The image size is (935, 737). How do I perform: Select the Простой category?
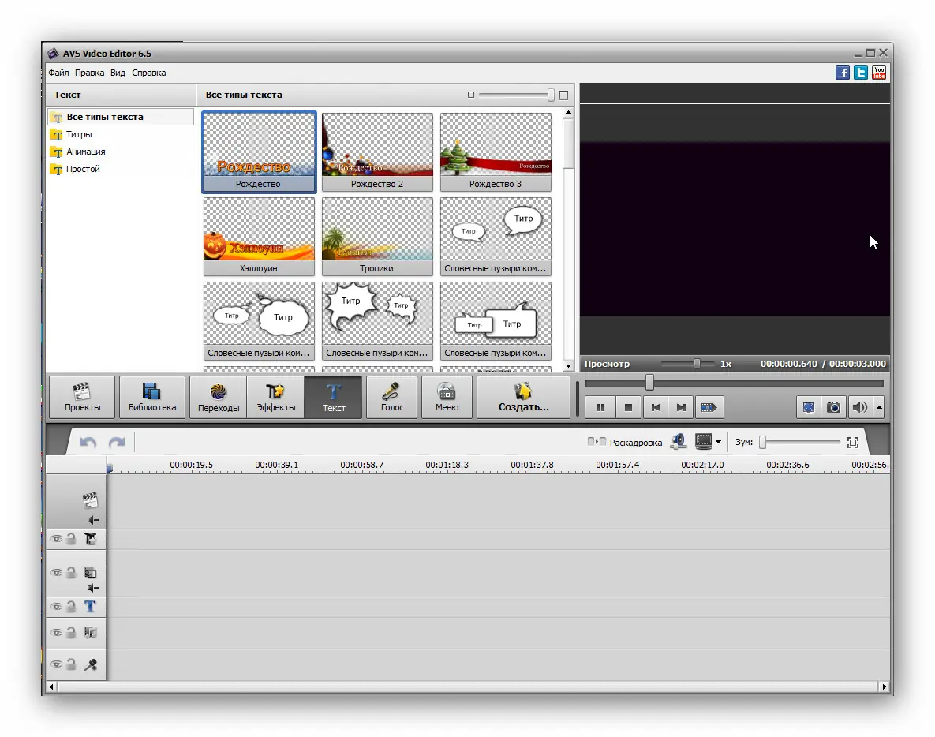tap(82, 170)
